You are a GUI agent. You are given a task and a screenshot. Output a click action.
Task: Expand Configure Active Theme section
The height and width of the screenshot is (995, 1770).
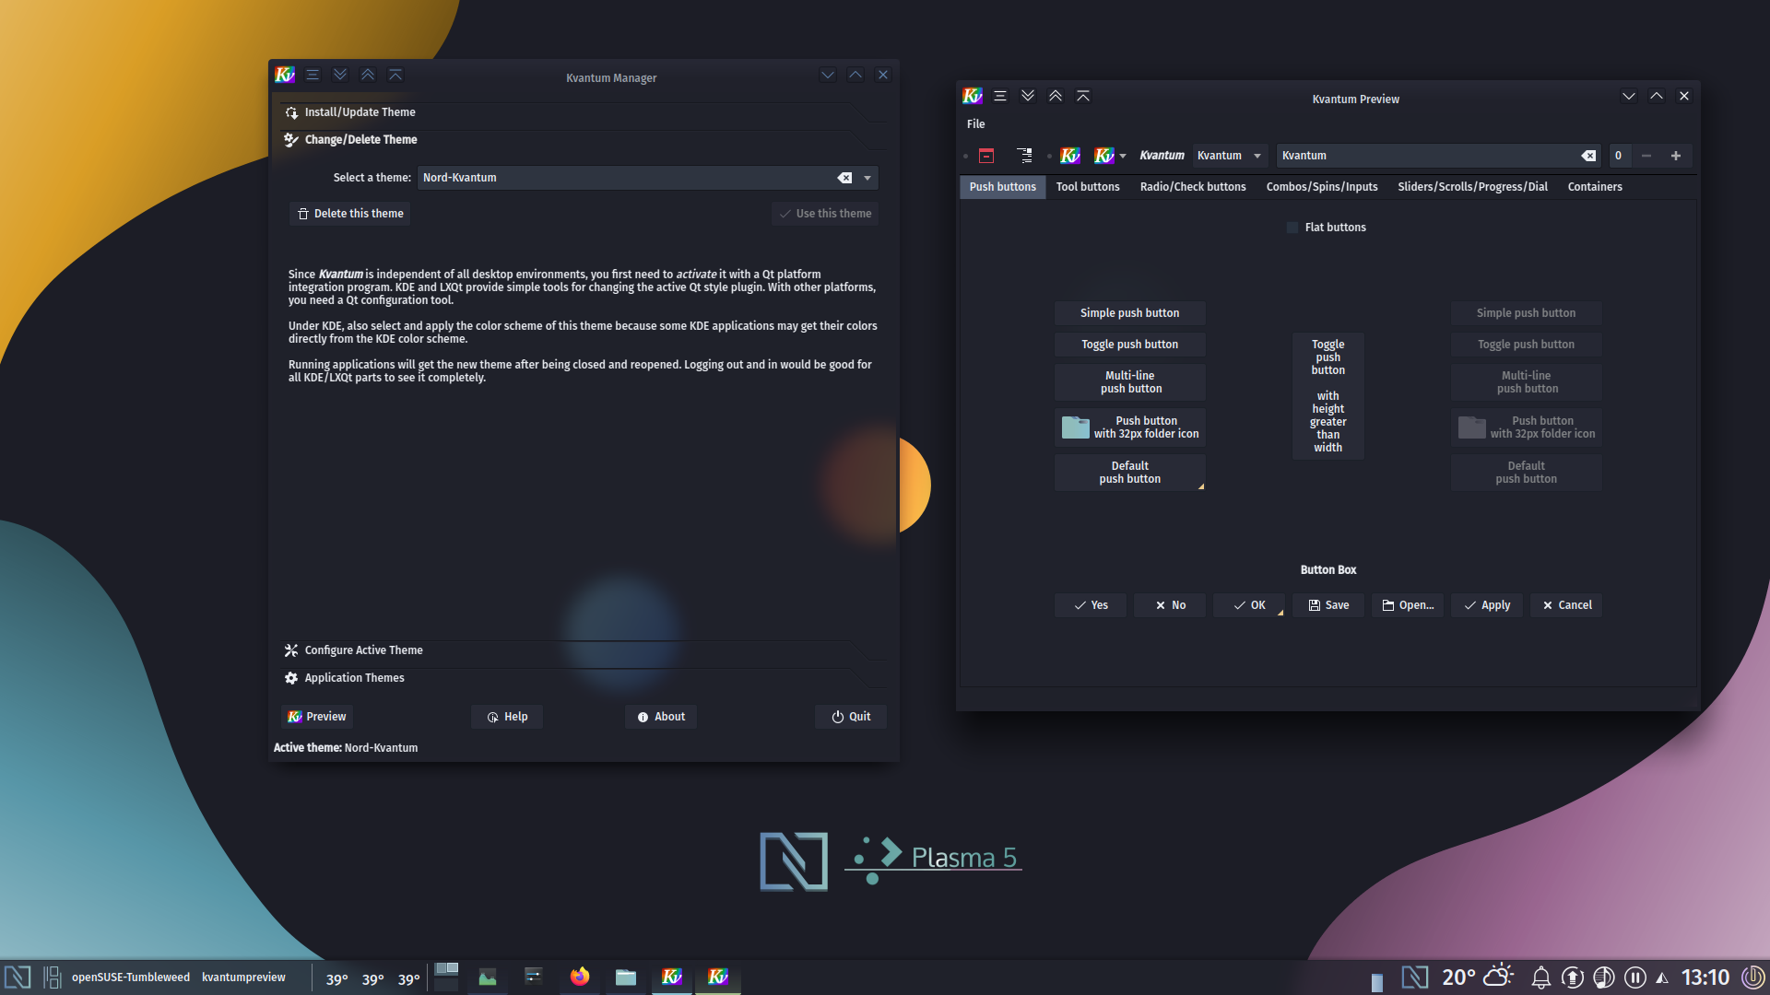(x=584, y=650)
